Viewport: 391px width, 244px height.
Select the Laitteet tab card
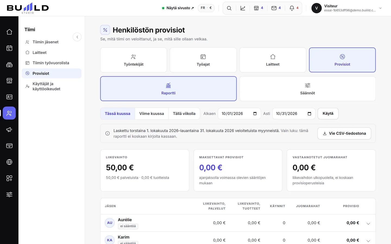[273, 60]
